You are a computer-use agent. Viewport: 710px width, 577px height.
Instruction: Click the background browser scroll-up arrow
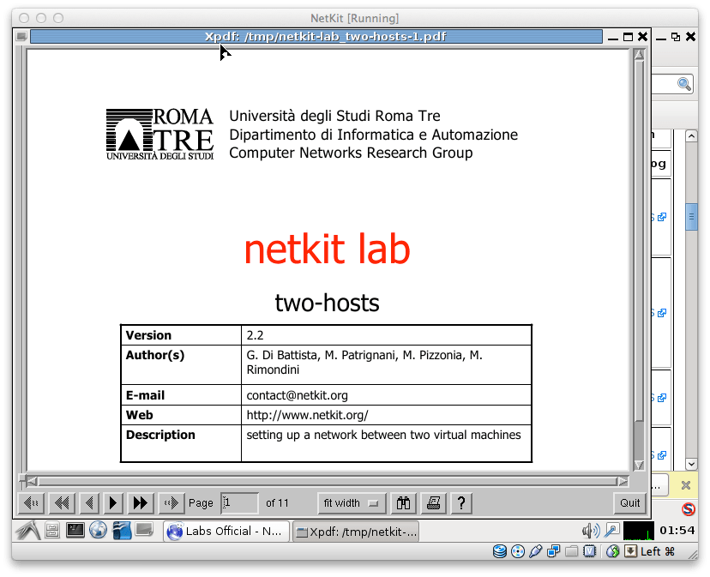(691, 135)
